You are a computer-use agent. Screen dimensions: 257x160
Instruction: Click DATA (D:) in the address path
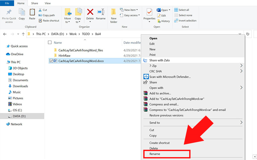(58, 34)
